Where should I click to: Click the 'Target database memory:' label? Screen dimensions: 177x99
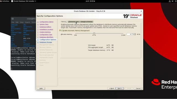[x=97, y=50]
